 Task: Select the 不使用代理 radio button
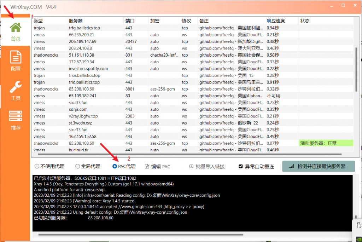coord(37,166)
